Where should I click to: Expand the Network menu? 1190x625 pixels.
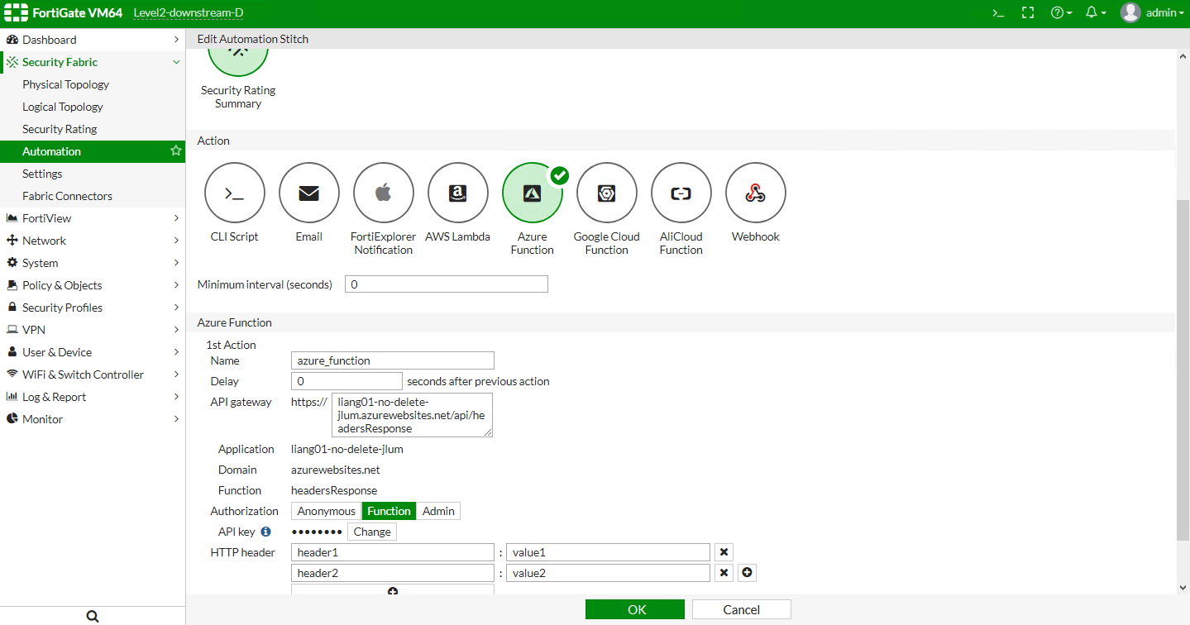tap(93, 241)
